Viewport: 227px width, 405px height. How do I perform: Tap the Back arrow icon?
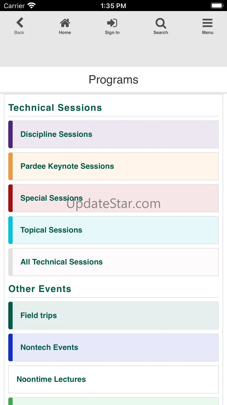[x=19, y=23]
